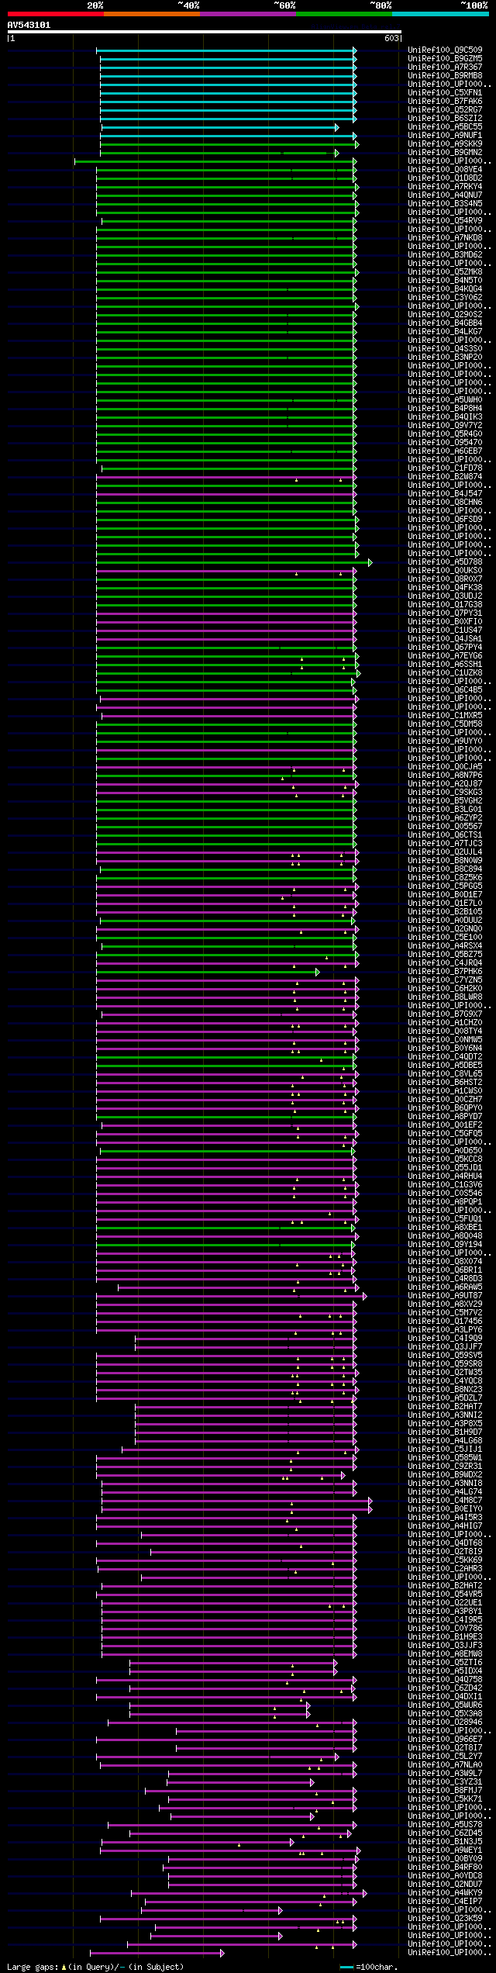
Task: Open hit UniRef100_C5XFN1
Action: click(x=445, y=93)
